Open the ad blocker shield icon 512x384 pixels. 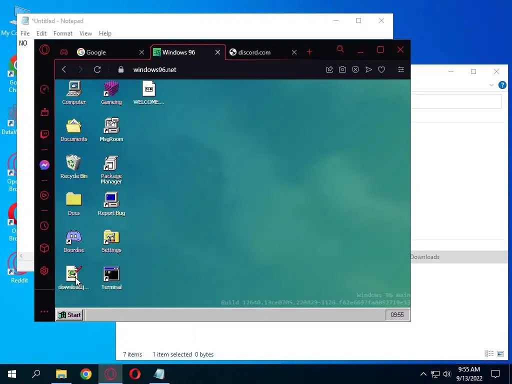tap(355, 69)
